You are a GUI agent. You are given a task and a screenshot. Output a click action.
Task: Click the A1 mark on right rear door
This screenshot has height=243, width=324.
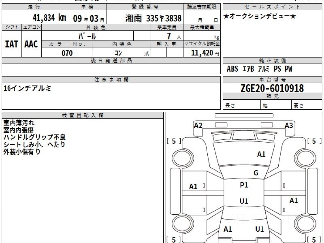coord(293,200)
